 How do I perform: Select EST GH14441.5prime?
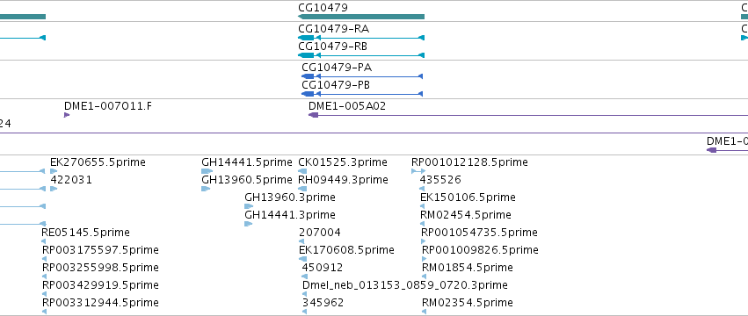pyautogui.click(x=247, y=162)
